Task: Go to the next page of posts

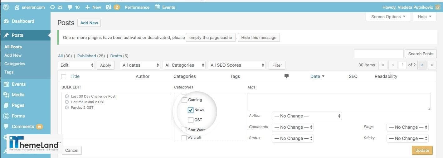Action: coord(422,65)
